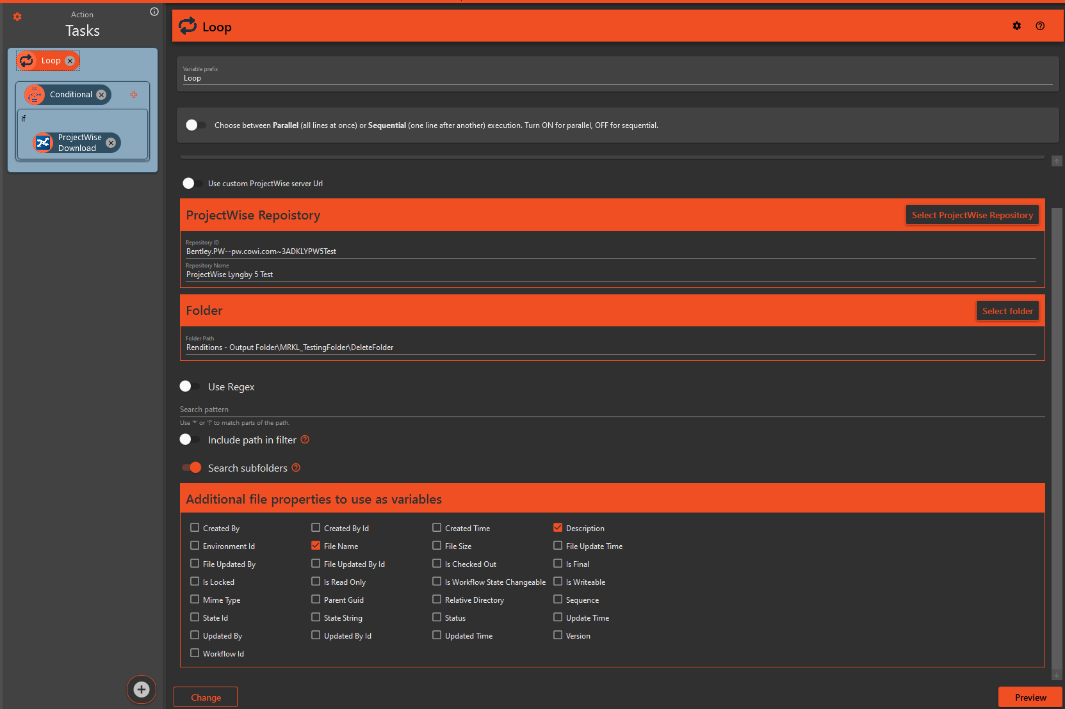The height and width of the screenshot is (709, 1065).
Task: Open the help icon in Loop header
Action: tap(1040, 26)
